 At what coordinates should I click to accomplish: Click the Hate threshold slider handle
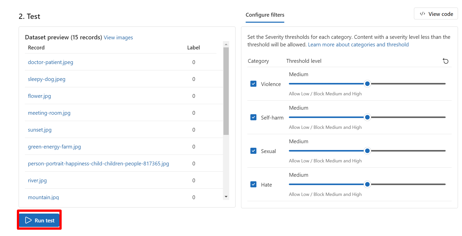pos(367,184)
